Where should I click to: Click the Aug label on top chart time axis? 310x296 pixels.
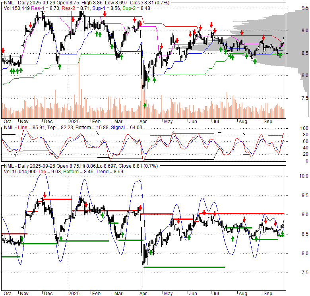[243, 122]
